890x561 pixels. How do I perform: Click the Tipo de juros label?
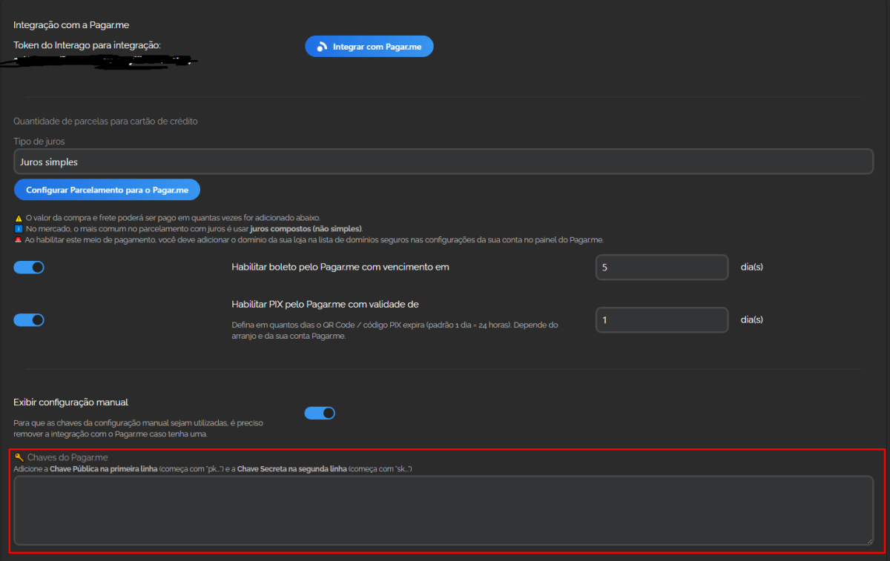(41, 142)
